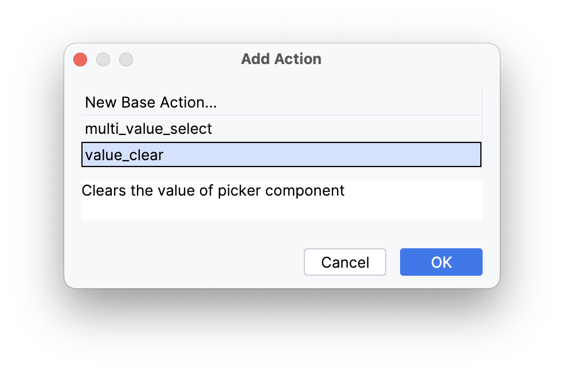
Task: Click the red close window control
Action: (80, 59)
